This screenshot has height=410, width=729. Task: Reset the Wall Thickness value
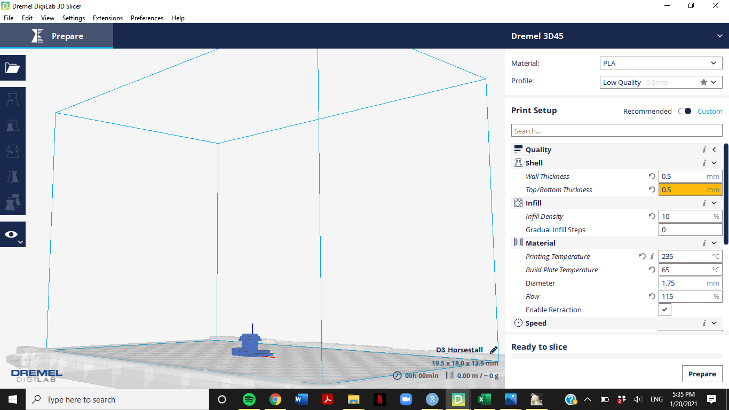[x=652, y=176]
